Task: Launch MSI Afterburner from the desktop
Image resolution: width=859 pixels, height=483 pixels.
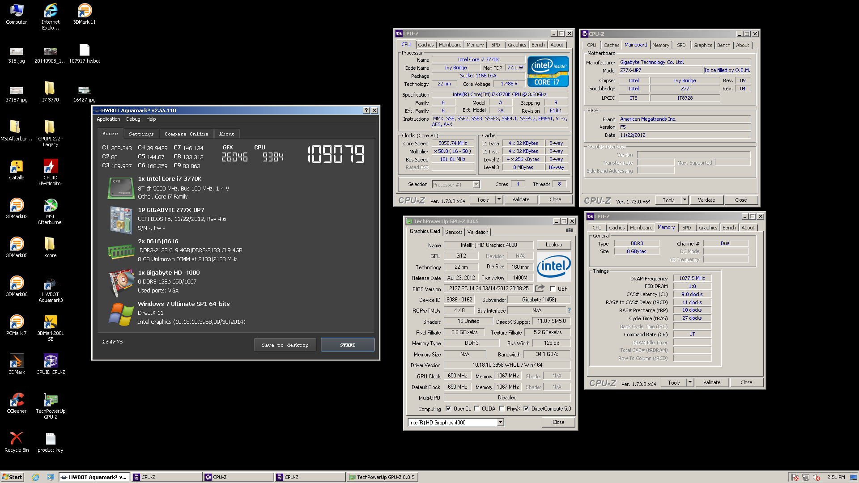Action: pos(51,211)
